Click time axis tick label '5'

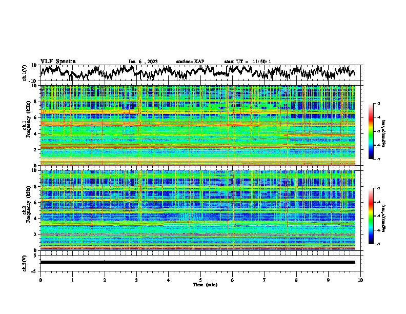[200, 280]
